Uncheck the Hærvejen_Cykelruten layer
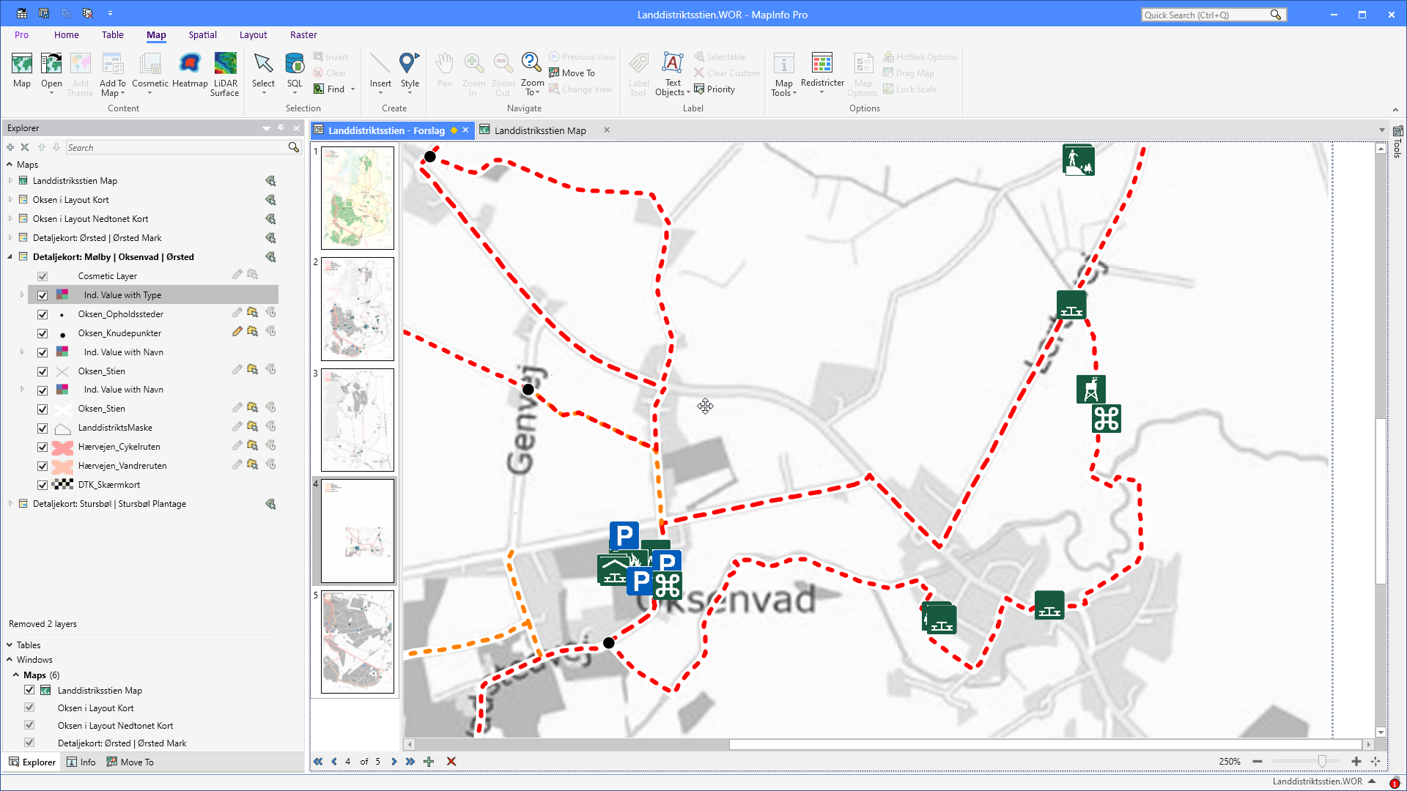Viewport: 1407px width, 791px height. point(43,446)
